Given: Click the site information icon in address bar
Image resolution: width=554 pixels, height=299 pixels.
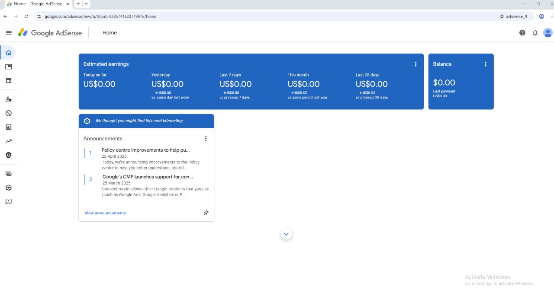Looking at the screenshot, I should (x=39, y=16).
